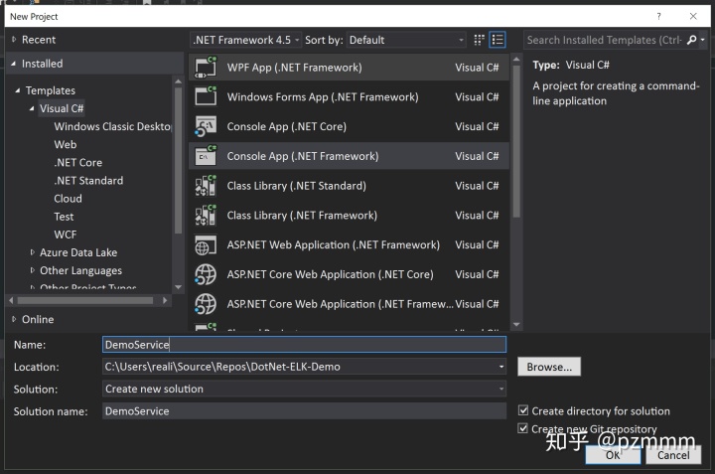This screenshot has height=474, width=715.
Task: Select 'ASP.NET Web Application (.NET Framework)' name
Action: pyautogui.click(x=334, y=245)
